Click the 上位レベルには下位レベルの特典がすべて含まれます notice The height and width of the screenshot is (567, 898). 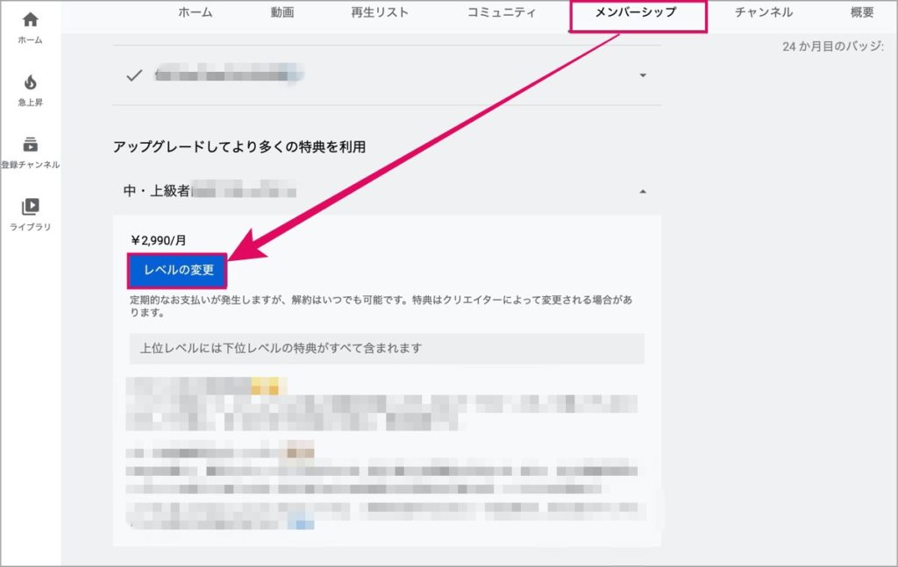tap(387, 349)
